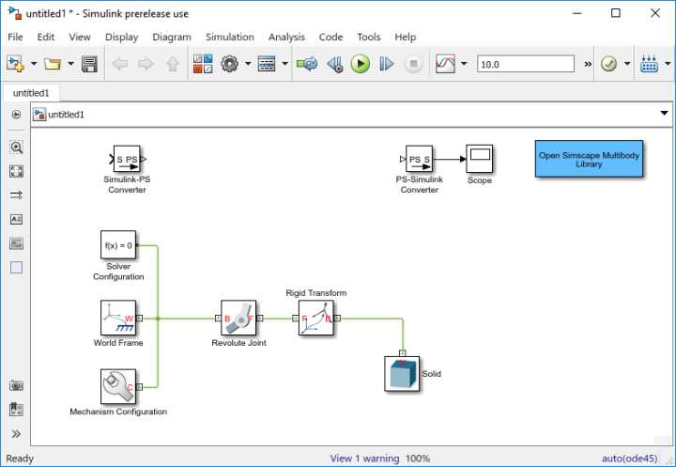Image resolution: width=676 pixels, height=467 pixels.
Task: Save the model with floppy icon
Action: point(90,64)
